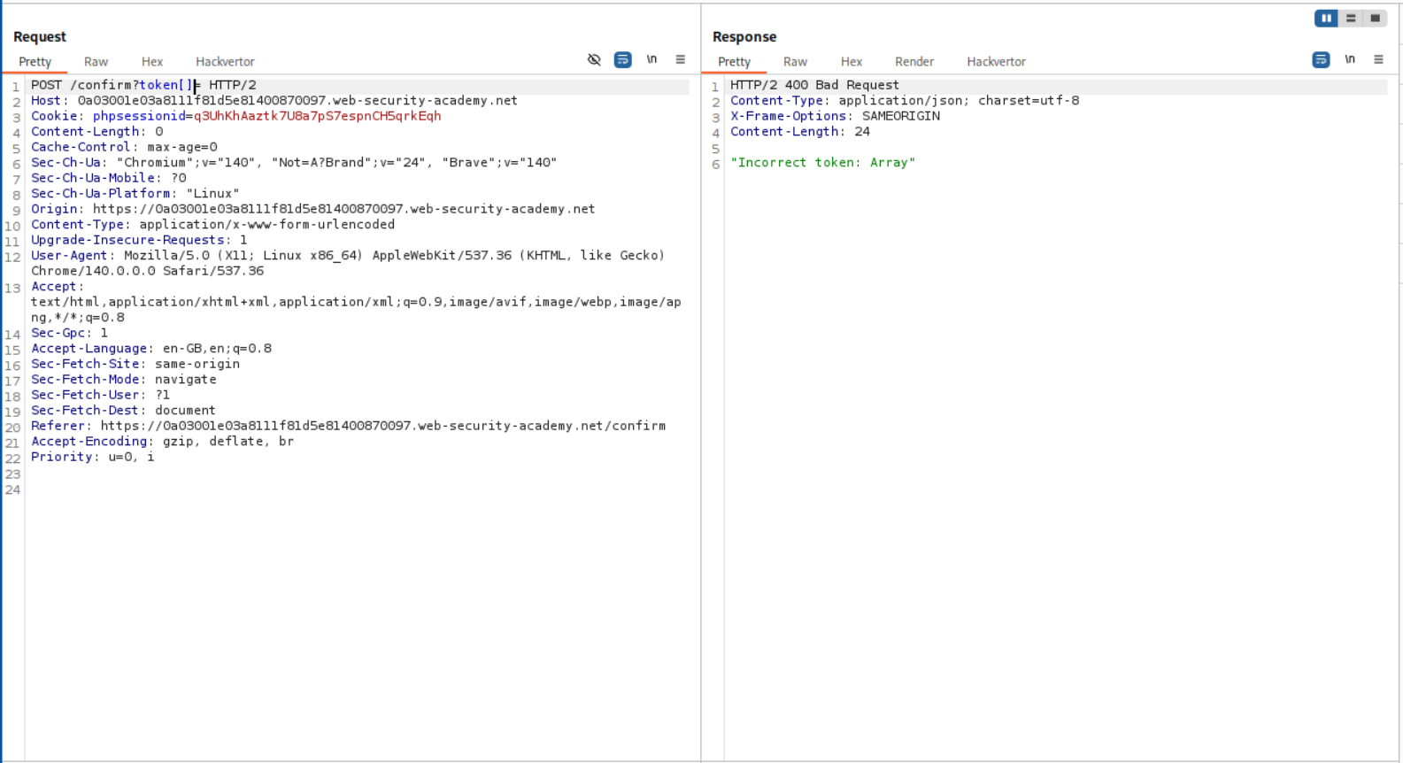Open the Raw tab in Request panel
Image resolution: width=1403 pixels, height=763 pixels.
coord(96,62)
